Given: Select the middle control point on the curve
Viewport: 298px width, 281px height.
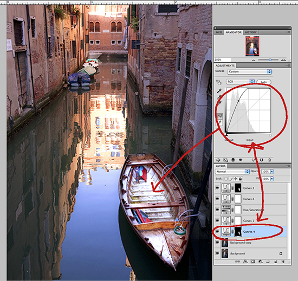Looking at the screenshot, I should pos(238,101).
